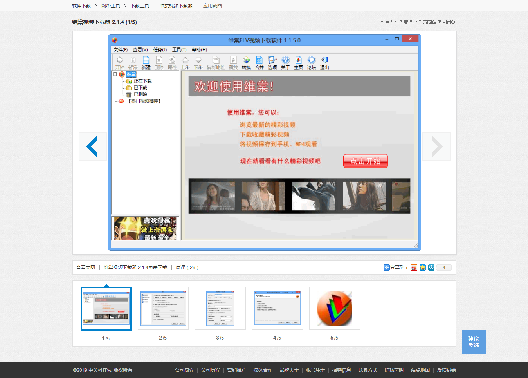Open the 隐私声明 footer link

click(394, 370)
